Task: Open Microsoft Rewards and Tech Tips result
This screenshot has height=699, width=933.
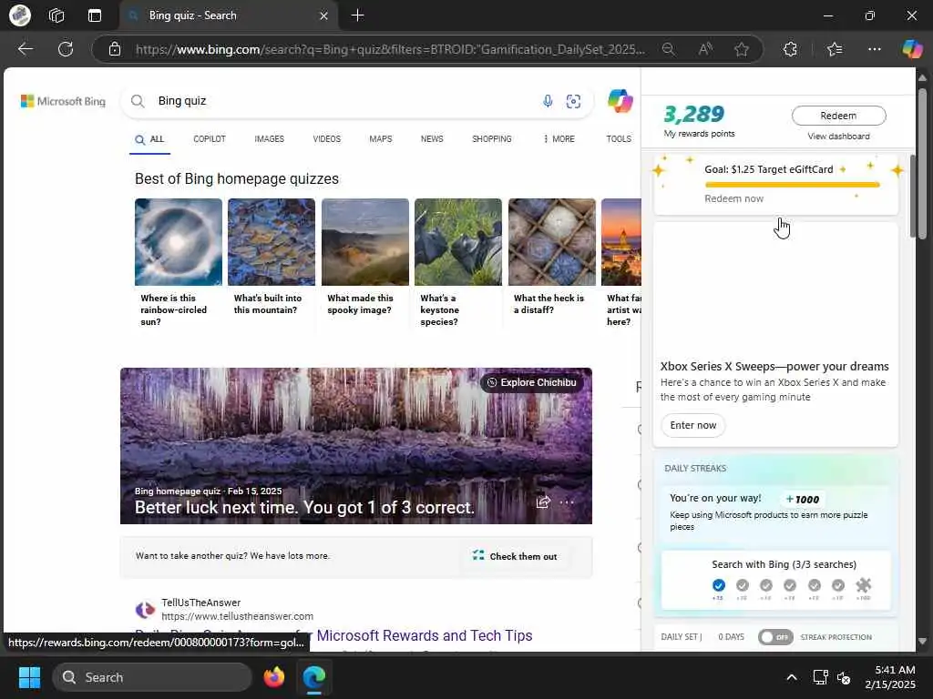Action: 425,636
